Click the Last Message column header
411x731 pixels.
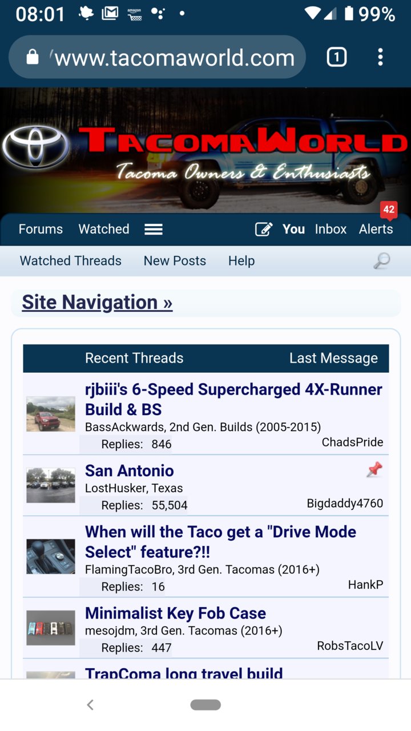pyautogui.click(x=333, y=358)
